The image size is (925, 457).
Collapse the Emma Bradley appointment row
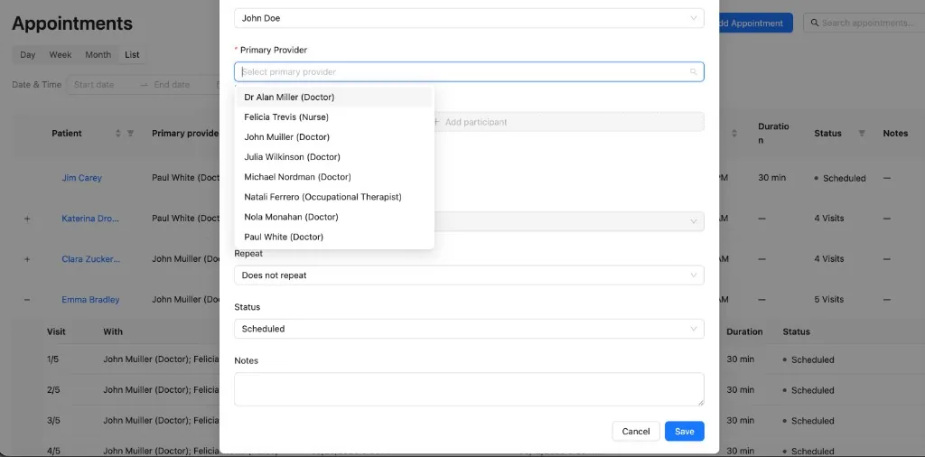point(27,300)
